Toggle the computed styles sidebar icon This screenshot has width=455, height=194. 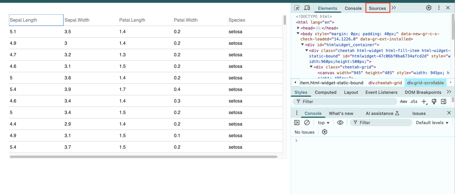[x=443, y=102]
